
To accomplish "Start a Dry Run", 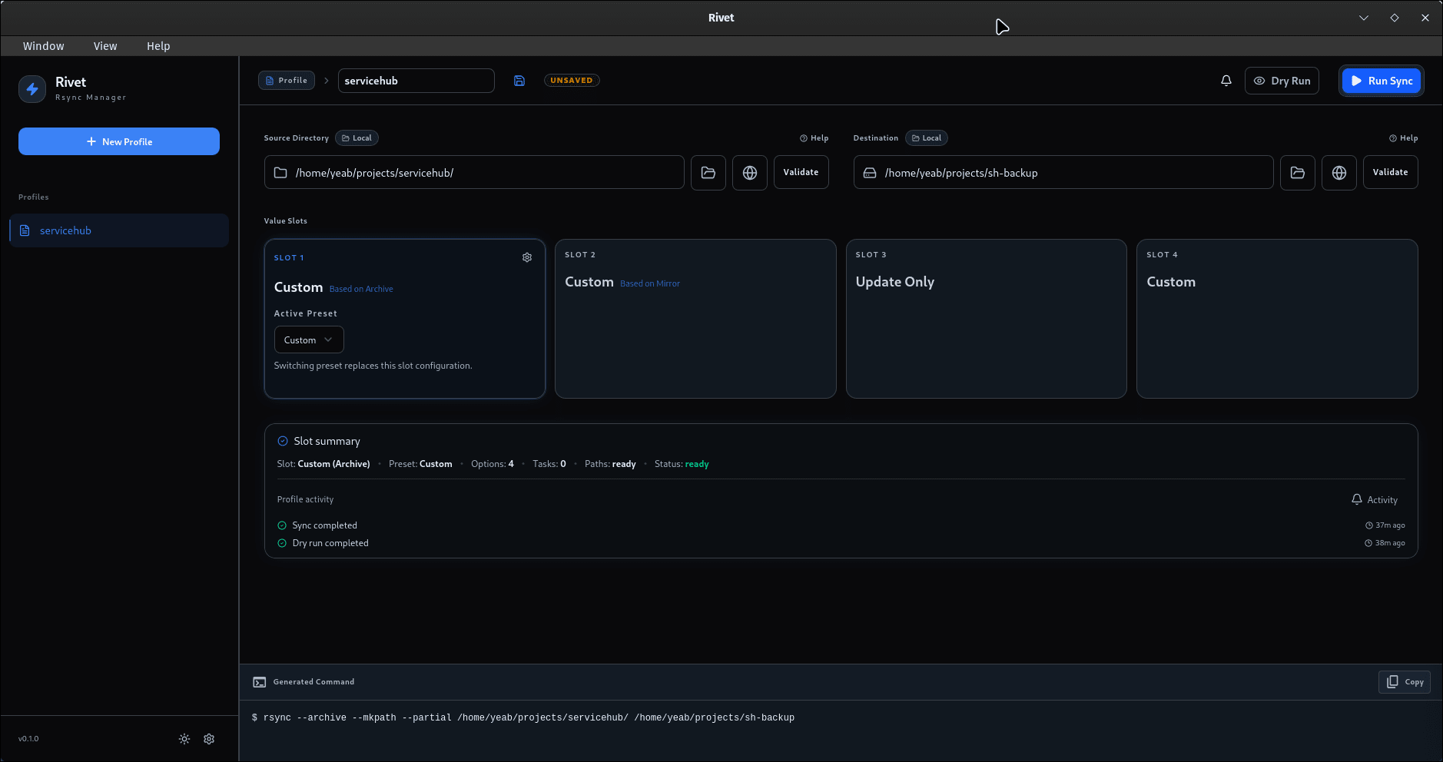I will (1282, 81).
